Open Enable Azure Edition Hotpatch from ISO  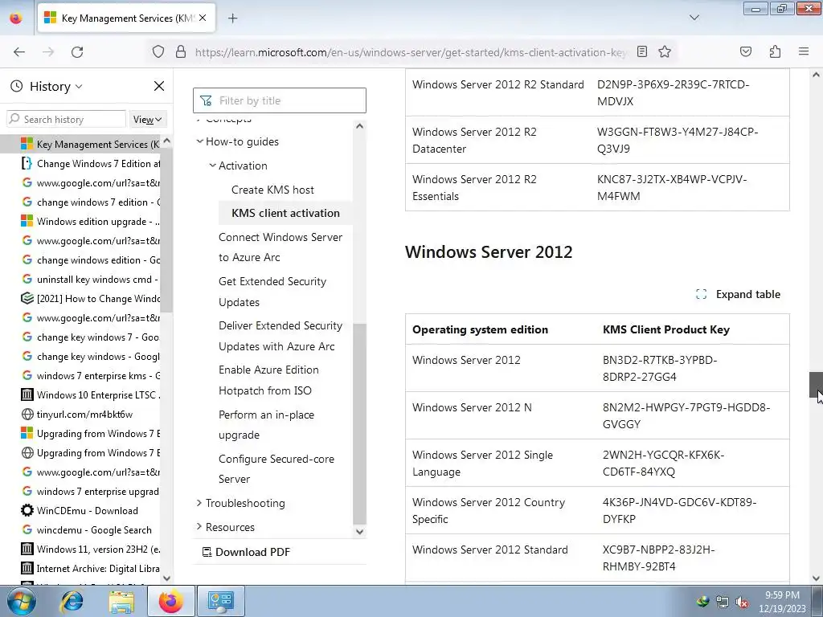tap(268, 380)
